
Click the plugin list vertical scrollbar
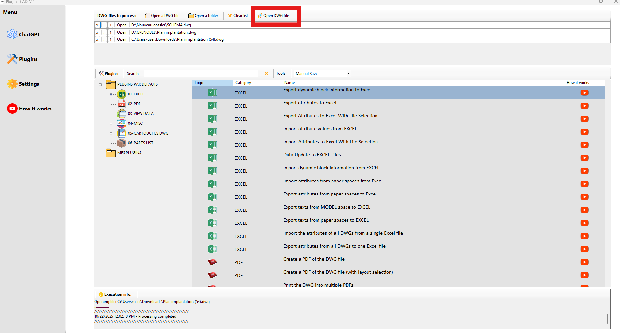click(x=608, y=109)
